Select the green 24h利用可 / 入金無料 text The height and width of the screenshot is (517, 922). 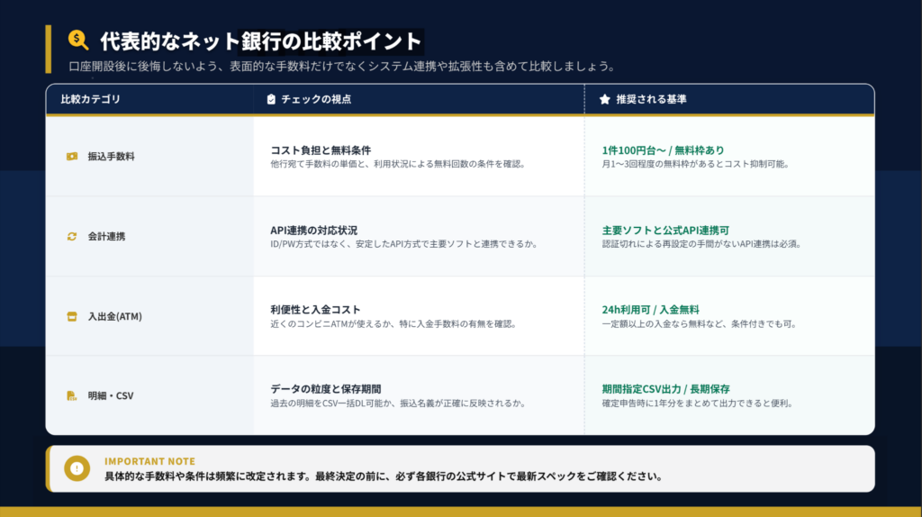pos(650,309)
